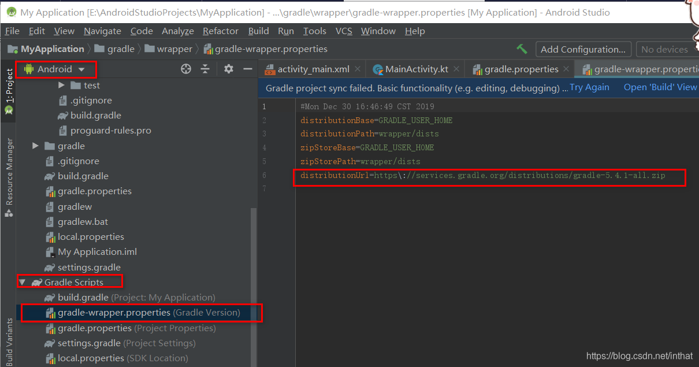This screenshot has height=367, width=699.
Task: Collapse the Gradle Scripts node
Action: point(23,283)
